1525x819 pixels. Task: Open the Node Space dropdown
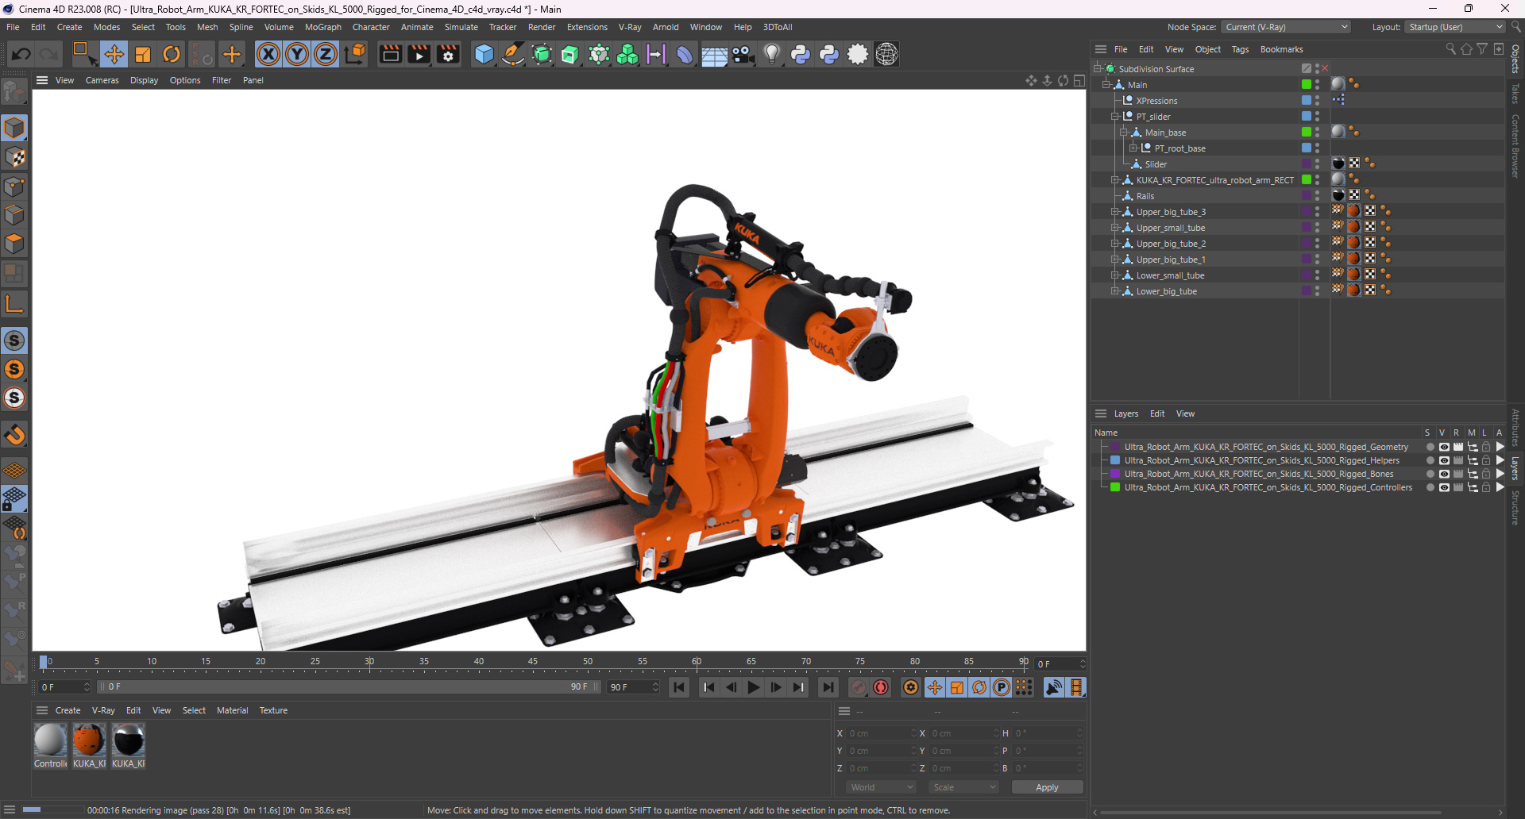click(x=1285, y=27)
